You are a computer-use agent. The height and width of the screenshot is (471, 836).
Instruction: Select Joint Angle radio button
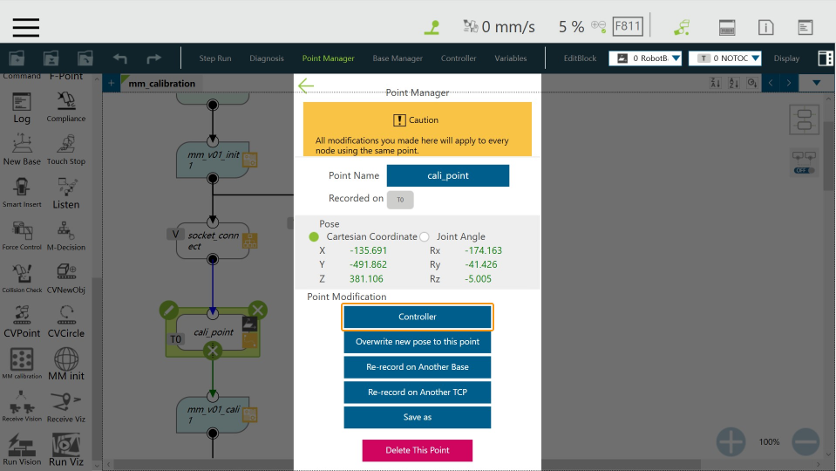pyautogui.click(x=425, y=236)
